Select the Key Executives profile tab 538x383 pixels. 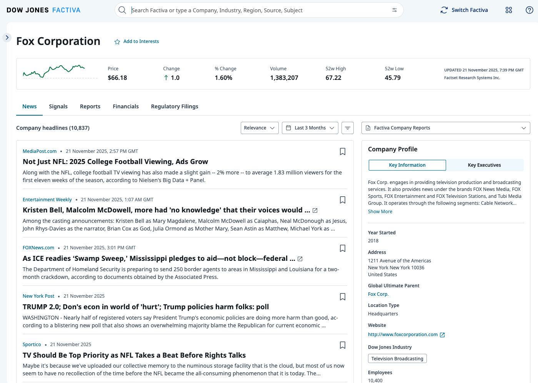tap(485, 165)
